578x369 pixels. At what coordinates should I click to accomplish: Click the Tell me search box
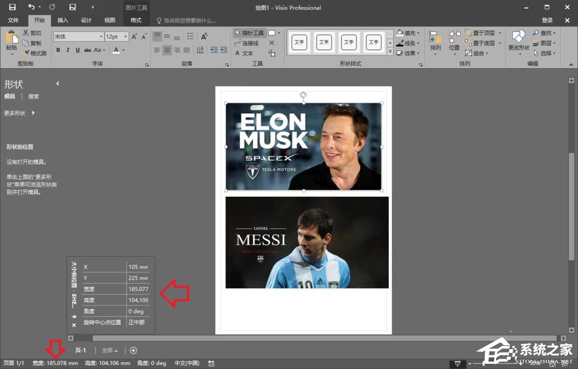click(x=188, y=21)
